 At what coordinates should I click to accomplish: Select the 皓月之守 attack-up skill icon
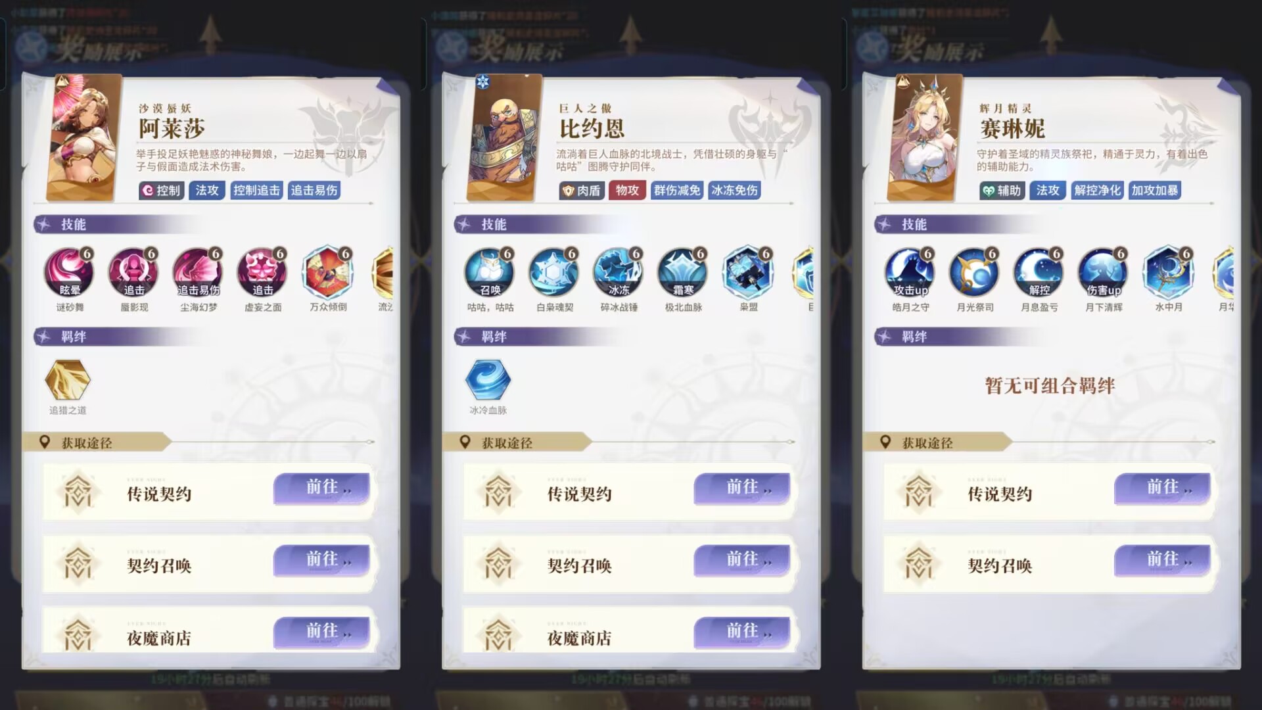pos(910,272)
